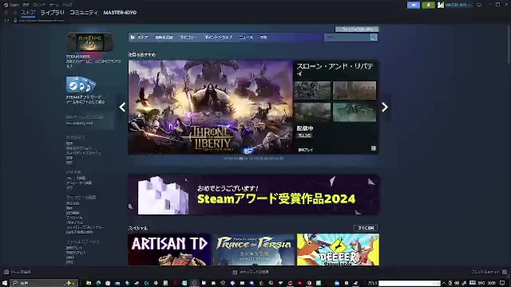Switch to the コミュニティ tab
The height and width of the screenshot is (287, 511).
[84, 13]
